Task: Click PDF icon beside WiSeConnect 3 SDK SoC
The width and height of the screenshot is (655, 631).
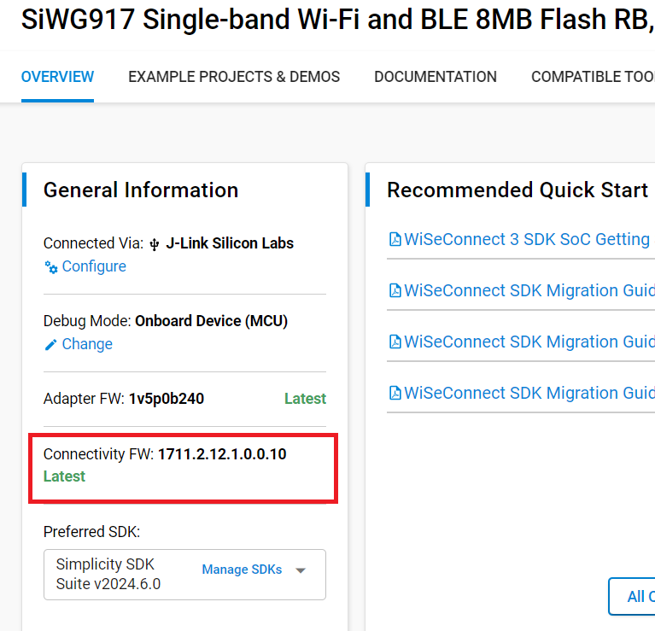Action: [x=395, y=240]
